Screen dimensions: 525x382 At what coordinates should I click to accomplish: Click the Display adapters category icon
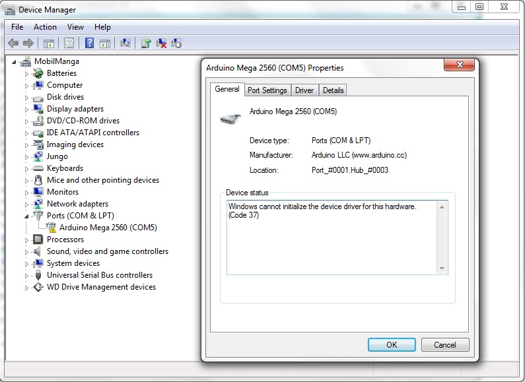[x=38, y=109]
